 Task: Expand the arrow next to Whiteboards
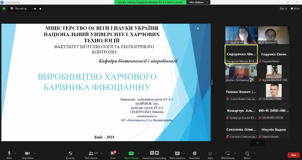pos(235,153)
